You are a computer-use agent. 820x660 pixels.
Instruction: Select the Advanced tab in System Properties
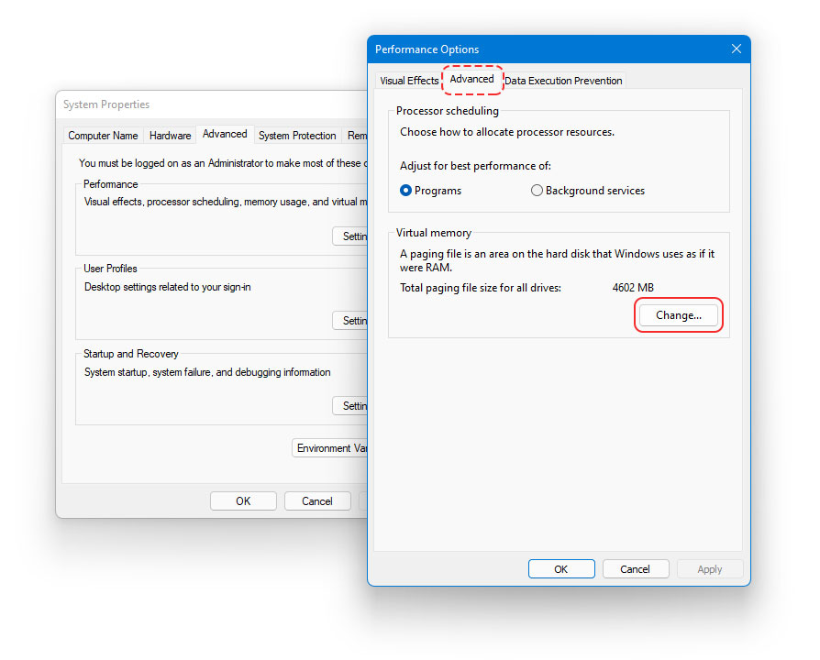(225, 134)
